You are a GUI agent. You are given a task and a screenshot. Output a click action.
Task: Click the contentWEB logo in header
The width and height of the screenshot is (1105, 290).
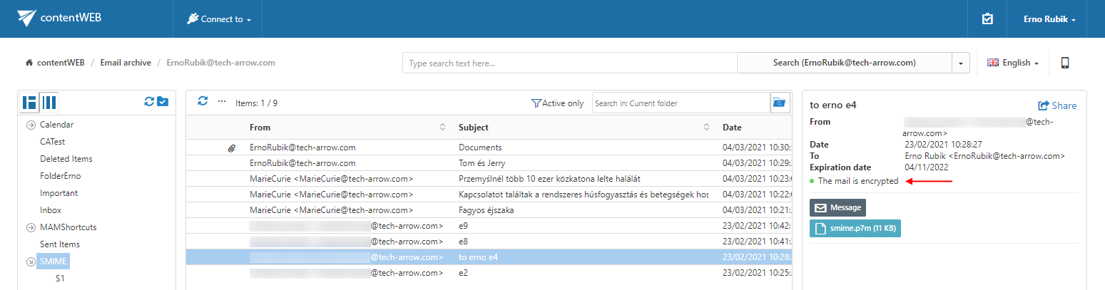click(x=60, y=19)
